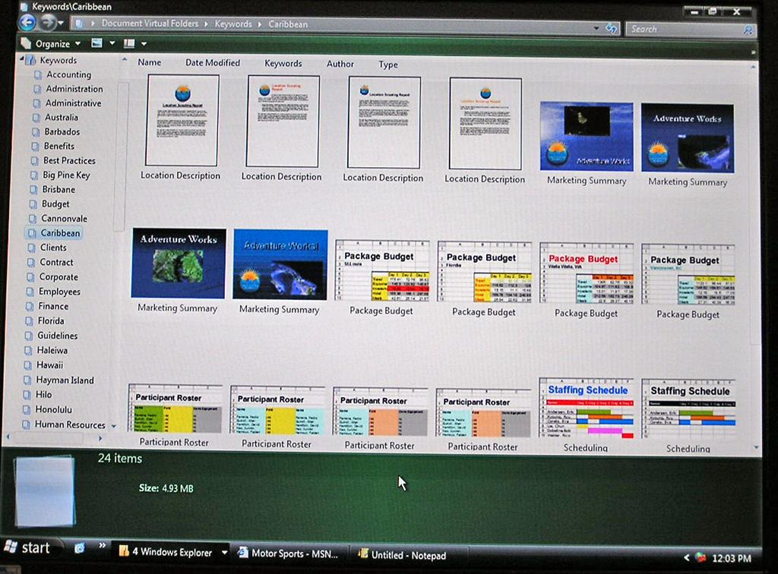The height and width of the screenshot is (574, 778).
Task: Click inside the Search input box
Action: click(x=685, y=30)
